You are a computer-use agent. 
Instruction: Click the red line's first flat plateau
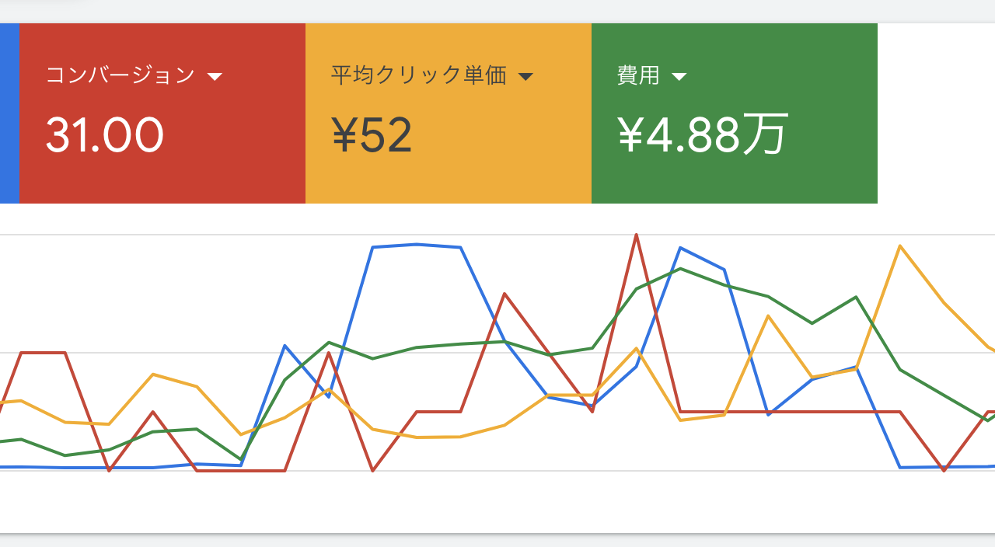point(43,353)
